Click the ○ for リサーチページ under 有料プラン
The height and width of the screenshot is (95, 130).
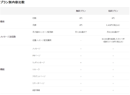[113, 83]
